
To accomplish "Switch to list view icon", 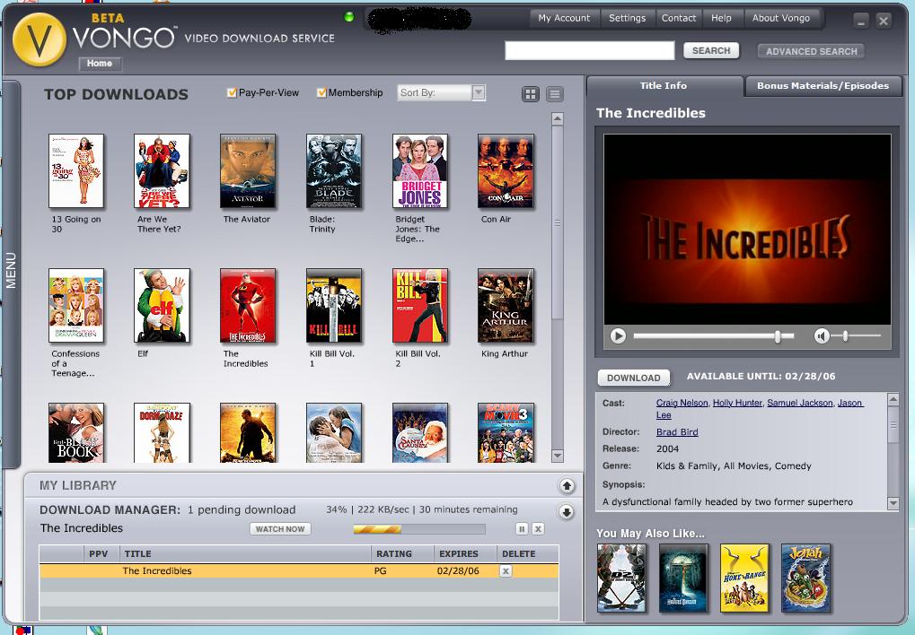I will coord(555,94).
